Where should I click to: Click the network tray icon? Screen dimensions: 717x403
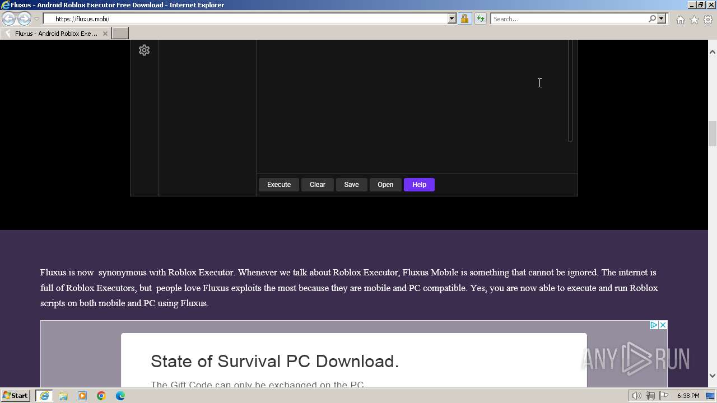[x=650, y=396]
